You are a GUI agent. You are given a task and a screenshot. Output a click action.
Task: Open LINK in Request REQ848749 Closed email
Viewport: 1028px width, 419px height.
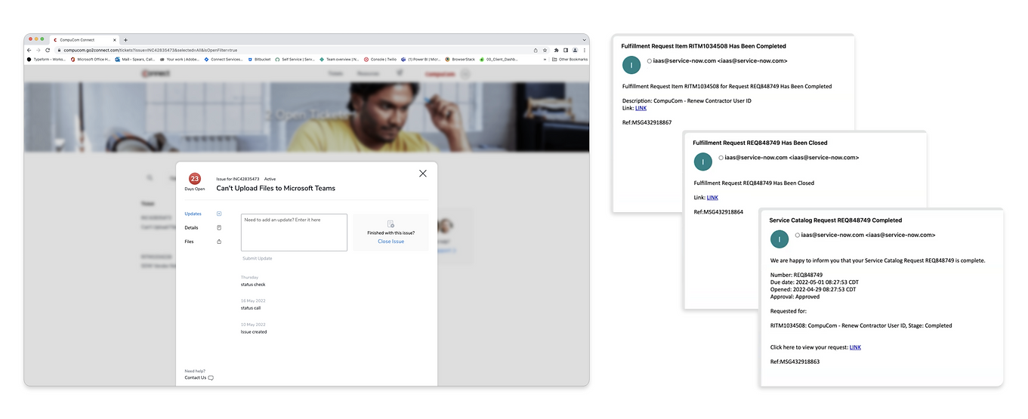[712, 198]
